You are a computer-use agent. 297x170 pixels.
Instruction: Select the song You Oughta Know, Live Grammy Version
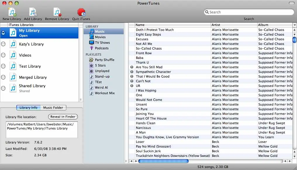coord(211,137)
